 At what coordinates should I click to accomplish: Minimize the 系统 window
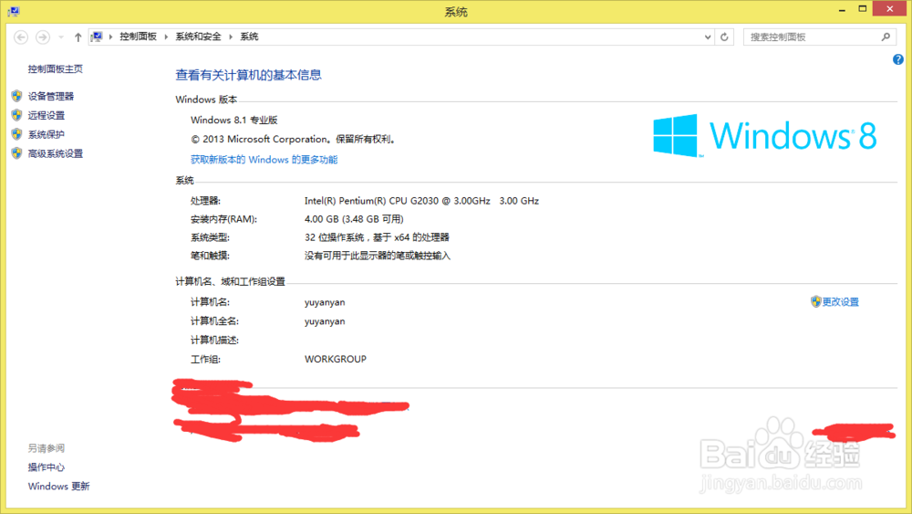pyautogui.click(x=842, y=9)
